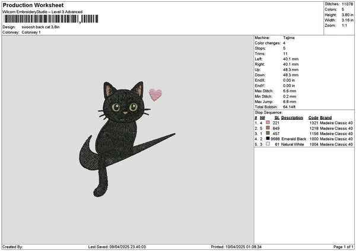Click the pink swatch for thread 1321

268,123
